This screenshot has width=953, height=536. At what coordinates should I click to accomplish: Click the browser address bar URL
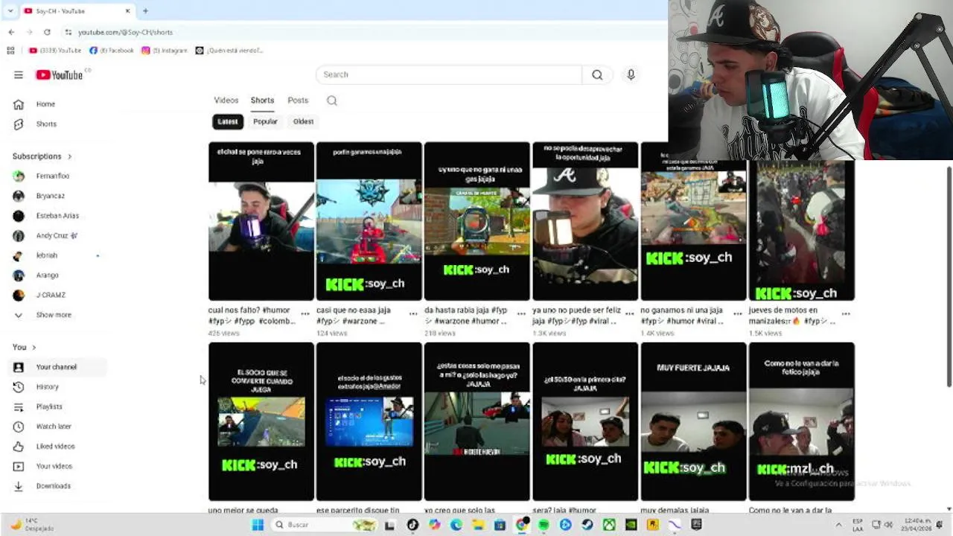(125, 32)
